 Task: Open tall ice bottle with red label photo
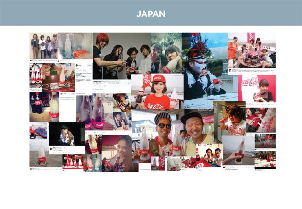tap(93, 145)
